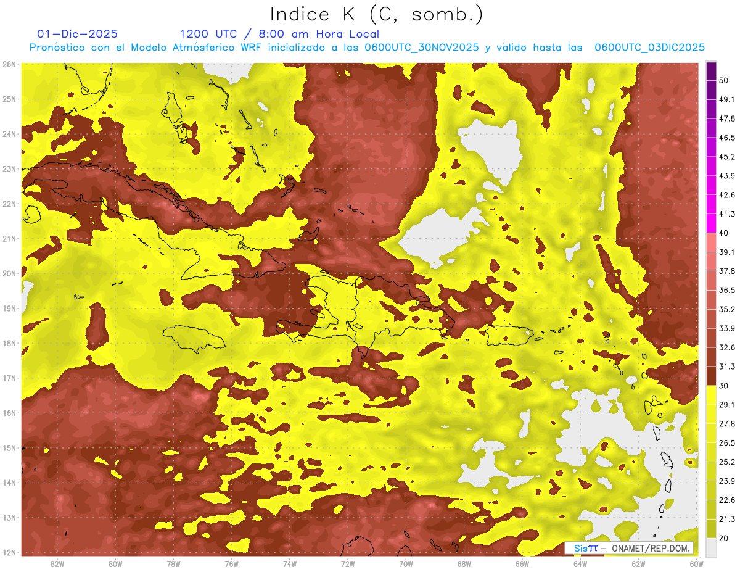Viewport: 740px width, 572px height.
Task: Click the "76W" longitude label
Action: click(231, 563)
